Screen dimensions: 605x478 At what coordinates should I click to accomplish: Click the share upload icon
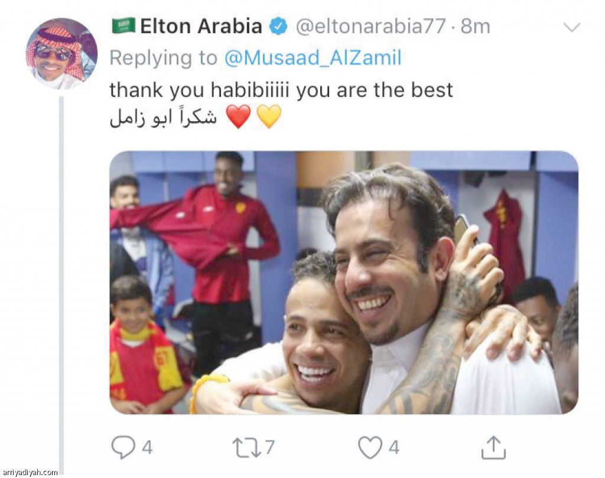[x=493, y=447]
